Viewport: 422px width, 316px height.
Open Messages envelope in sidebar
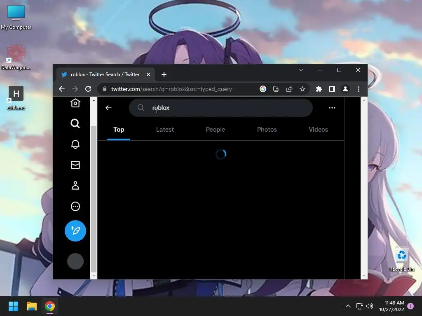[75, 165]
